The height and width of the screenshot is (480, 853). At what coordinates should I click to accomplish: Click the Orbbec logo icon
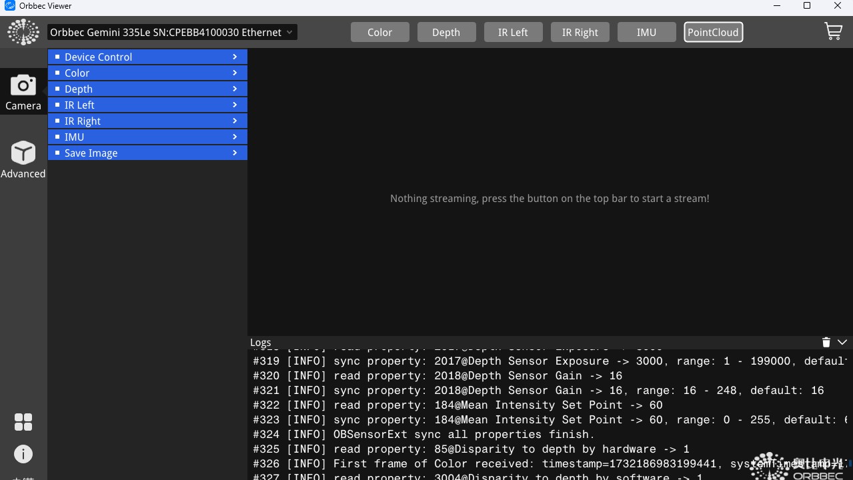[x=23, y=32]
